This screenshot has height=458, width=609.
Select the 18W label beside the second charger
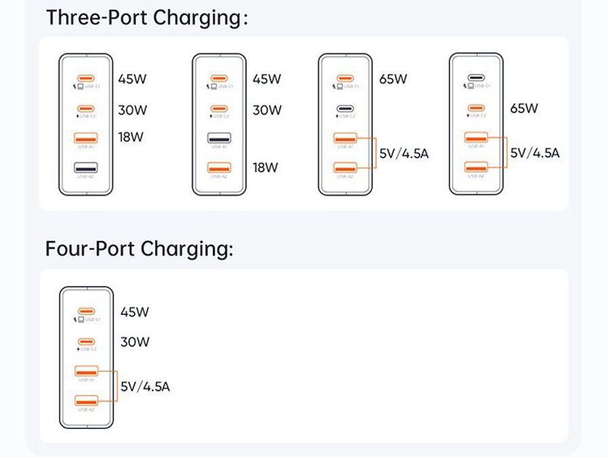tap(267, 167)
